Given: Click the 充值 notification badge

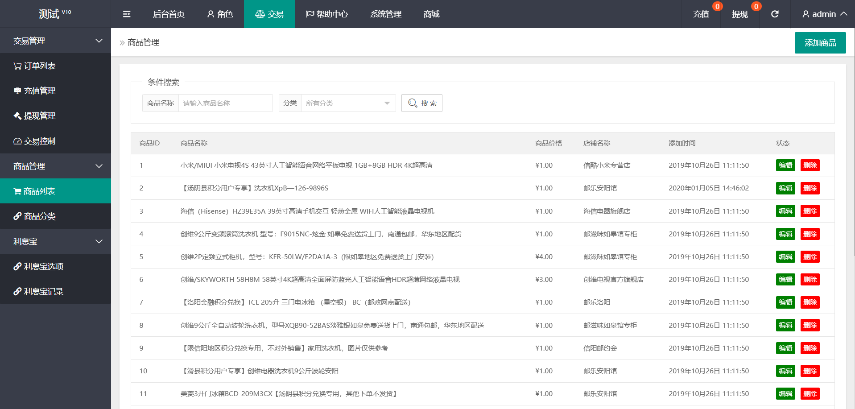Looking at the screenshot, I should point(717,6).
